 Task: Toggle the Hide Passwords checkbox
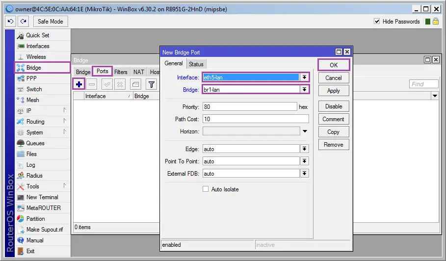[x=377, y=21]
